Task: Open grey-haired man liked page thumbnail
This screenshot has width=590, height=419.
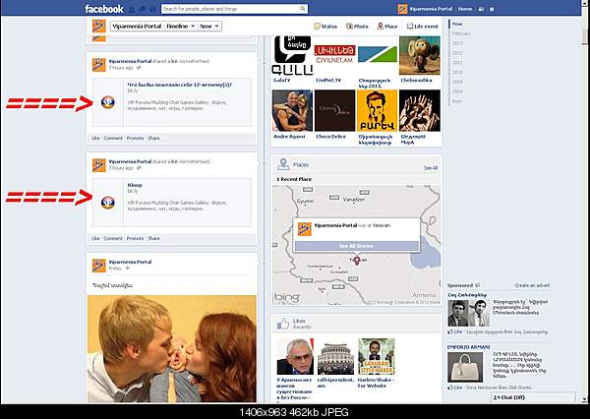Action: coord(295,356)
